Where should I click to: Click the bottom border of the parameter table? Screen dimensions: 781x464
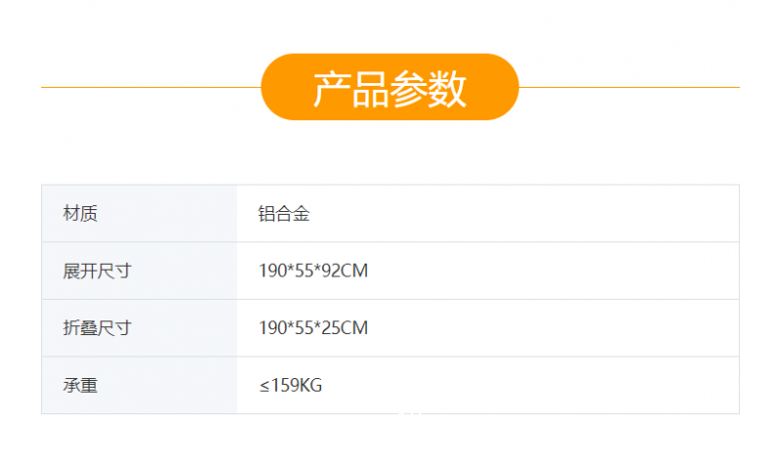click(x=390, y=414)
